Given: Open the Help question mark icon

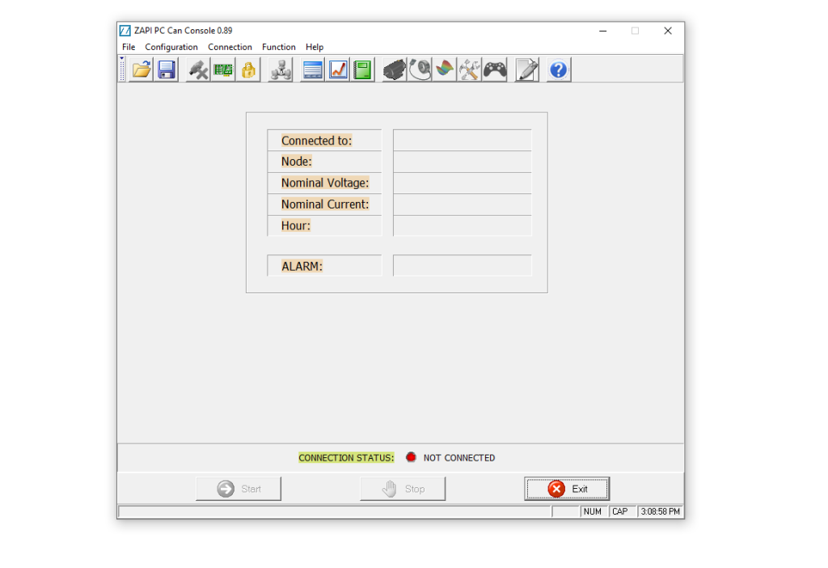Looking at the screenshot, I should click(558, 69).
